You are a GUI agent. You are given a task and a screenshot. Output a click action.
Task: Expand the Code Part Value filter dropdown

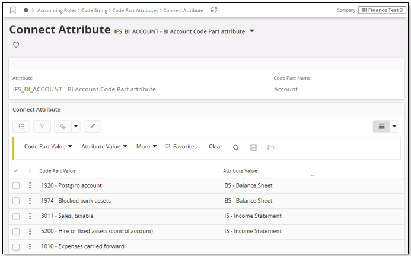coord(48,147)
